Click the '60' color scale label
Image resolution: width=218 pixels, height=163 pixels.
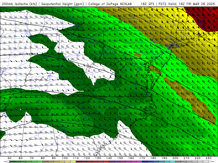click(x=21, y=158)
